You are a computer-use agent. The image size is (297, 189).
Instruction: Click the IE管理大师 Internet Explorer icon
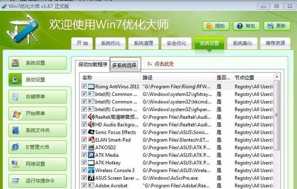coord(15,147)
